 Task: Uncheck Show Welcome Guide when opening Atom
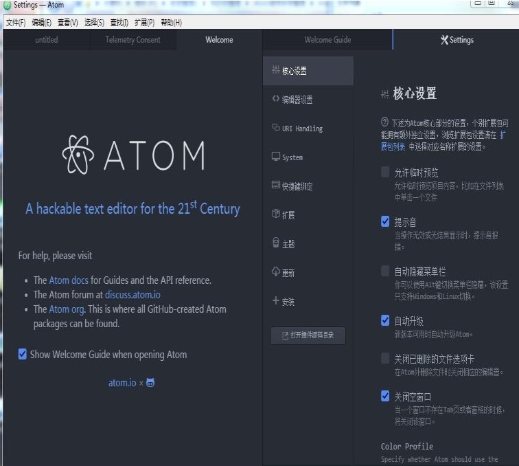pos(22,354)
